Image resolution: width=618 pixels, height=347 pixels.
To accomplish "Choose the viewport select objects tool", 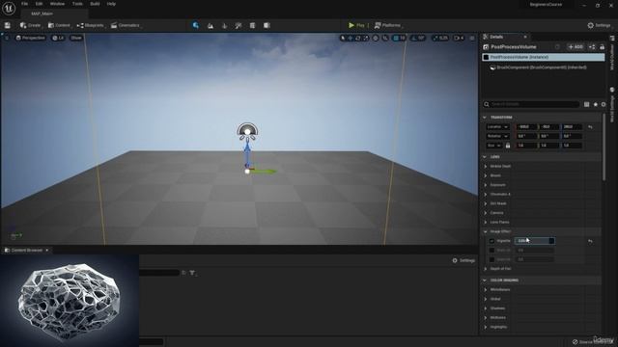I will coord(343,39).
